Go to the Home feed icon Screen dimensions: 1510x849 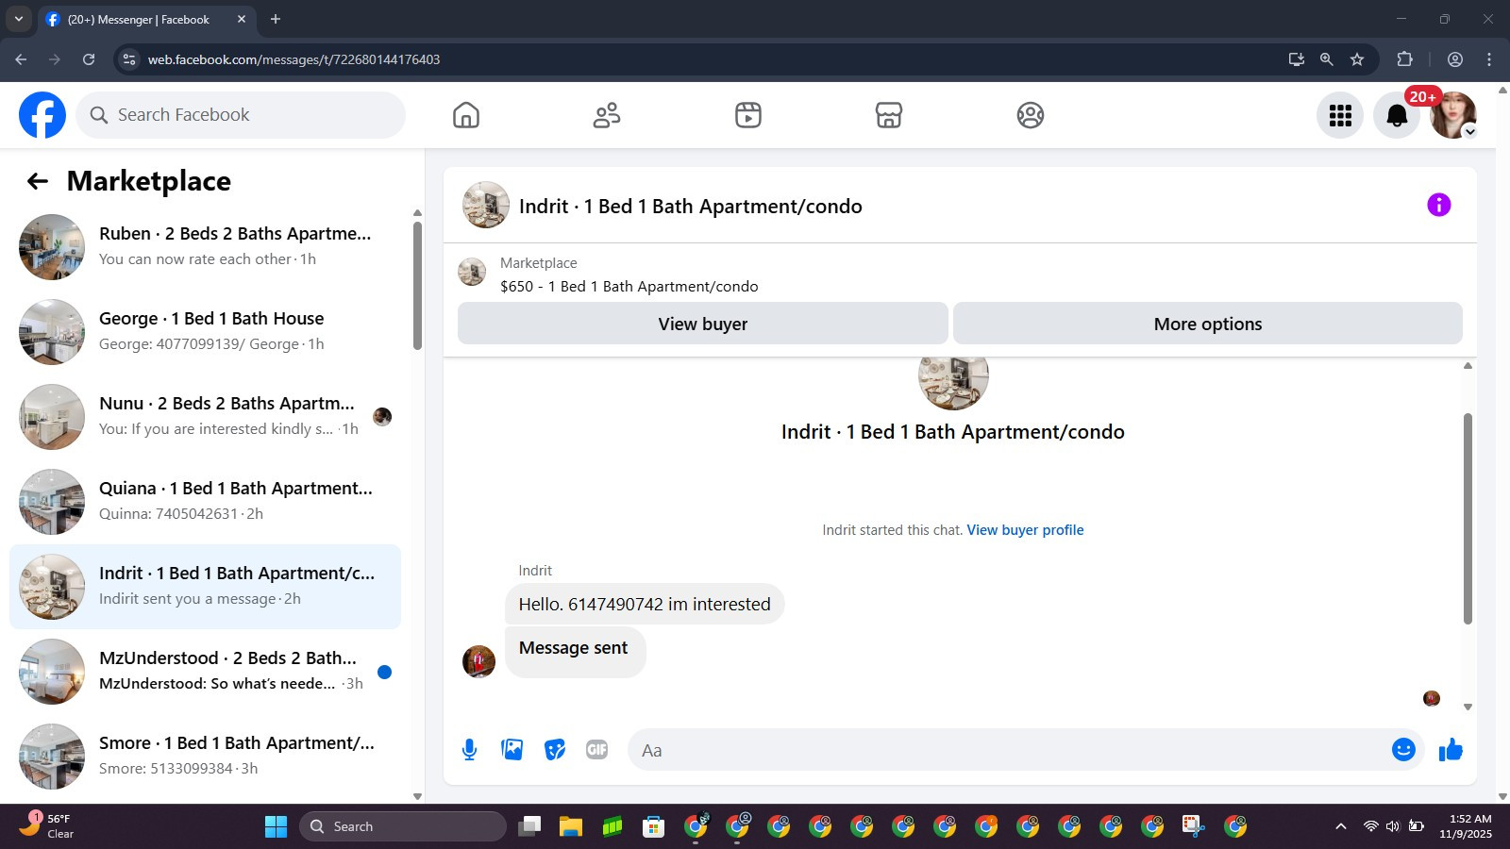(466, 115)
